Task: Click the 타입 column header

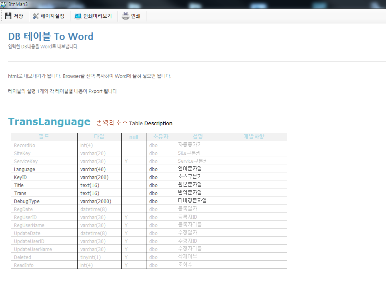Action: 99,137
